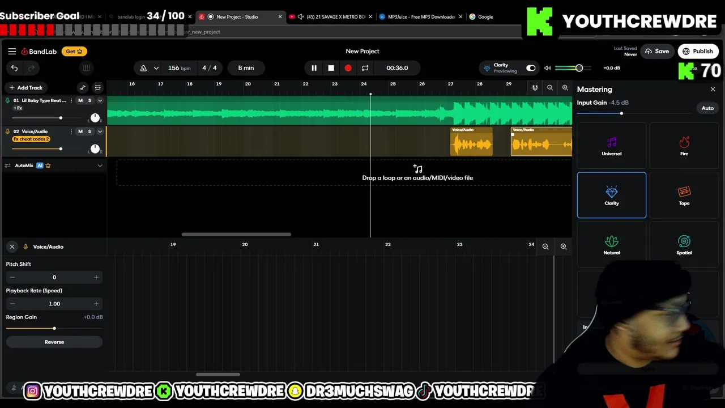Zoom in the main timeline

(565, 88)
